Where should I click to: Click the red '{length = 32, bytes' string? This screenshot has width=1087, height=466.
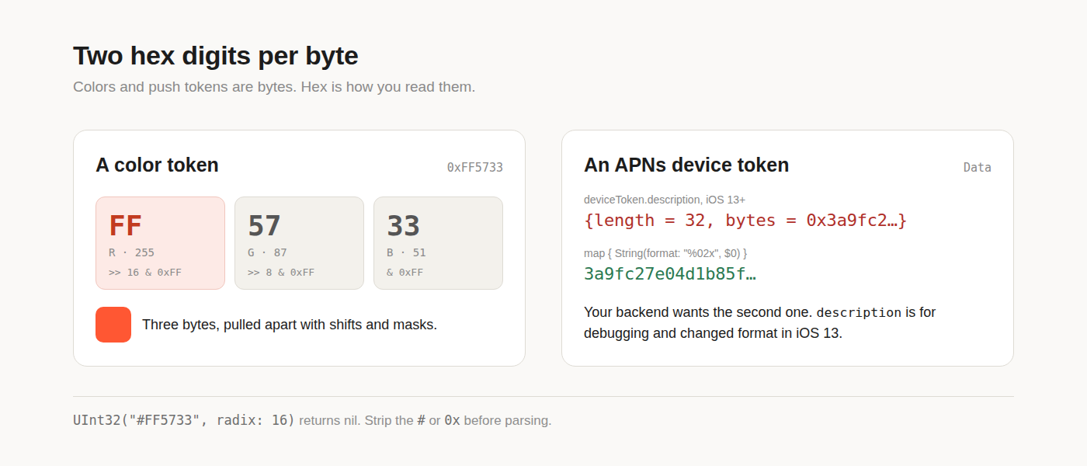coord(745,221)
